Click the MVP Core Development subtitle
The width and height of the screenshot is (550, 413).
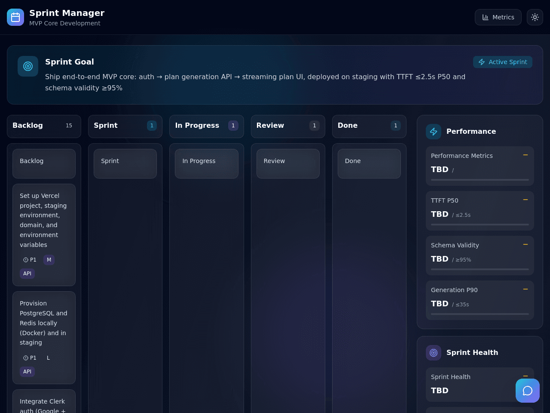click(x=65, y=23)
